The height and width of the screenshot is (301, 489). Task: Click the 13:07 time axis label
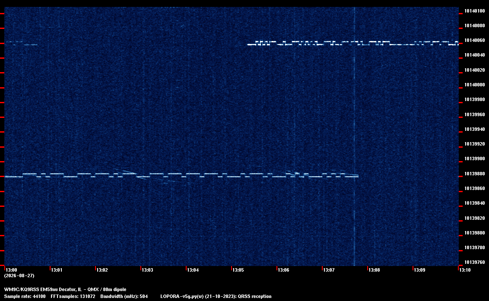329,270
